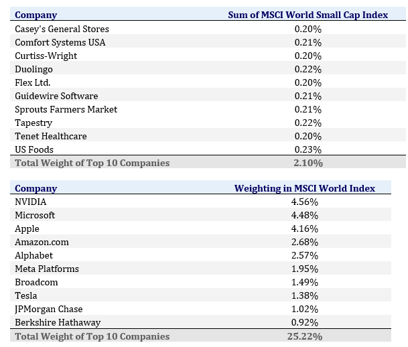The height and width of the screenshot is (347, 408).
Task: Click the Flex Ltd. company cell
Action: tap(32, 82)
